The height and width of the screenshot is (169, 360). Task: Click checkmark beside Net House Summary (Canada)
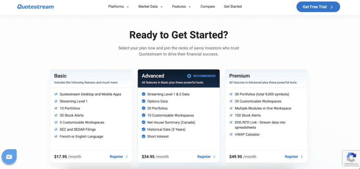click(x=143, y=122)
